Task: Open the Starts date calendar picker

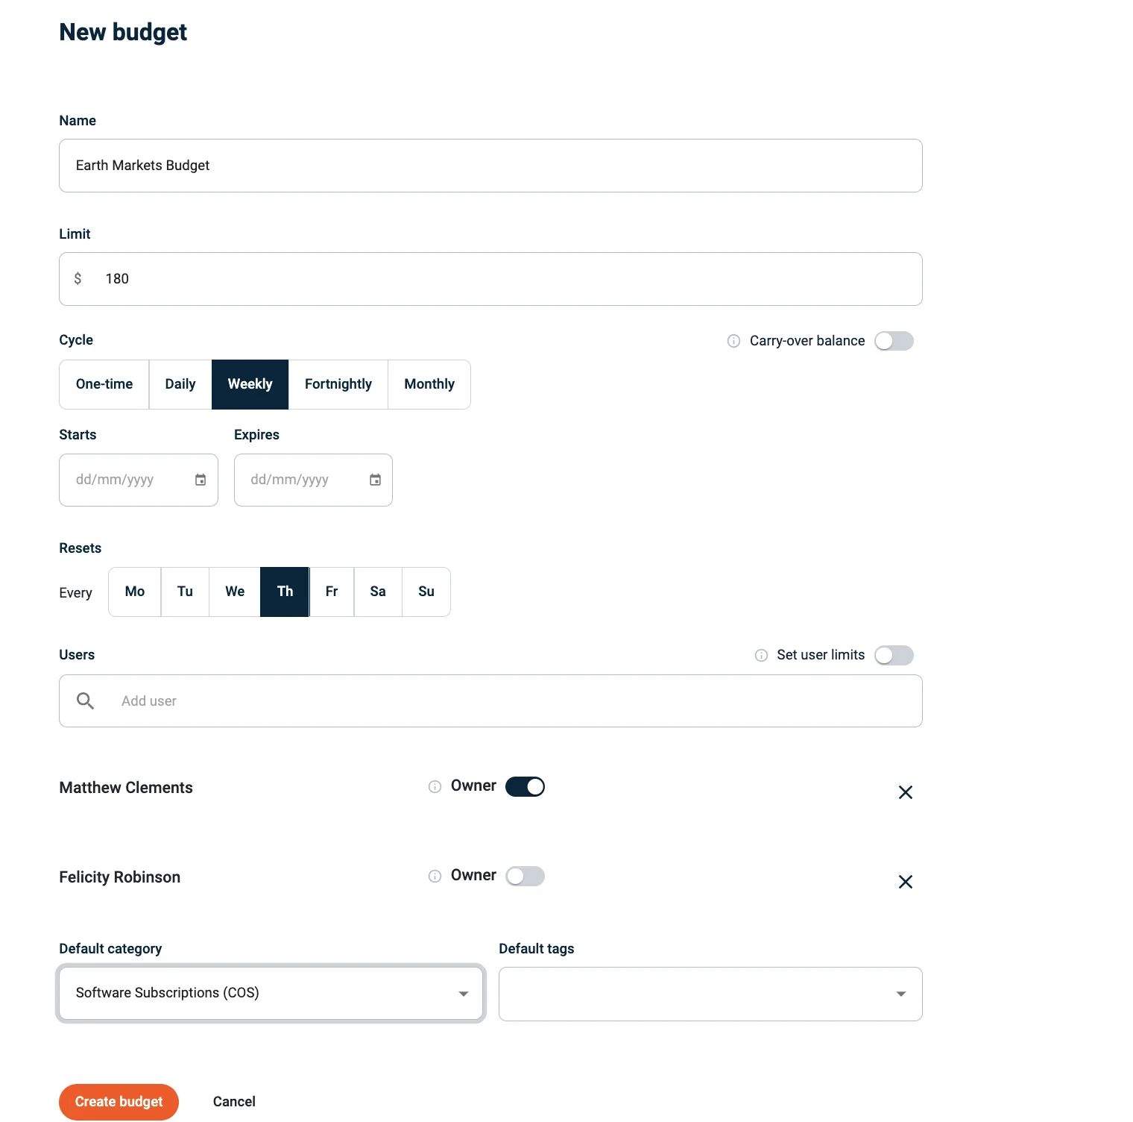Action: [x=200, y=480]
